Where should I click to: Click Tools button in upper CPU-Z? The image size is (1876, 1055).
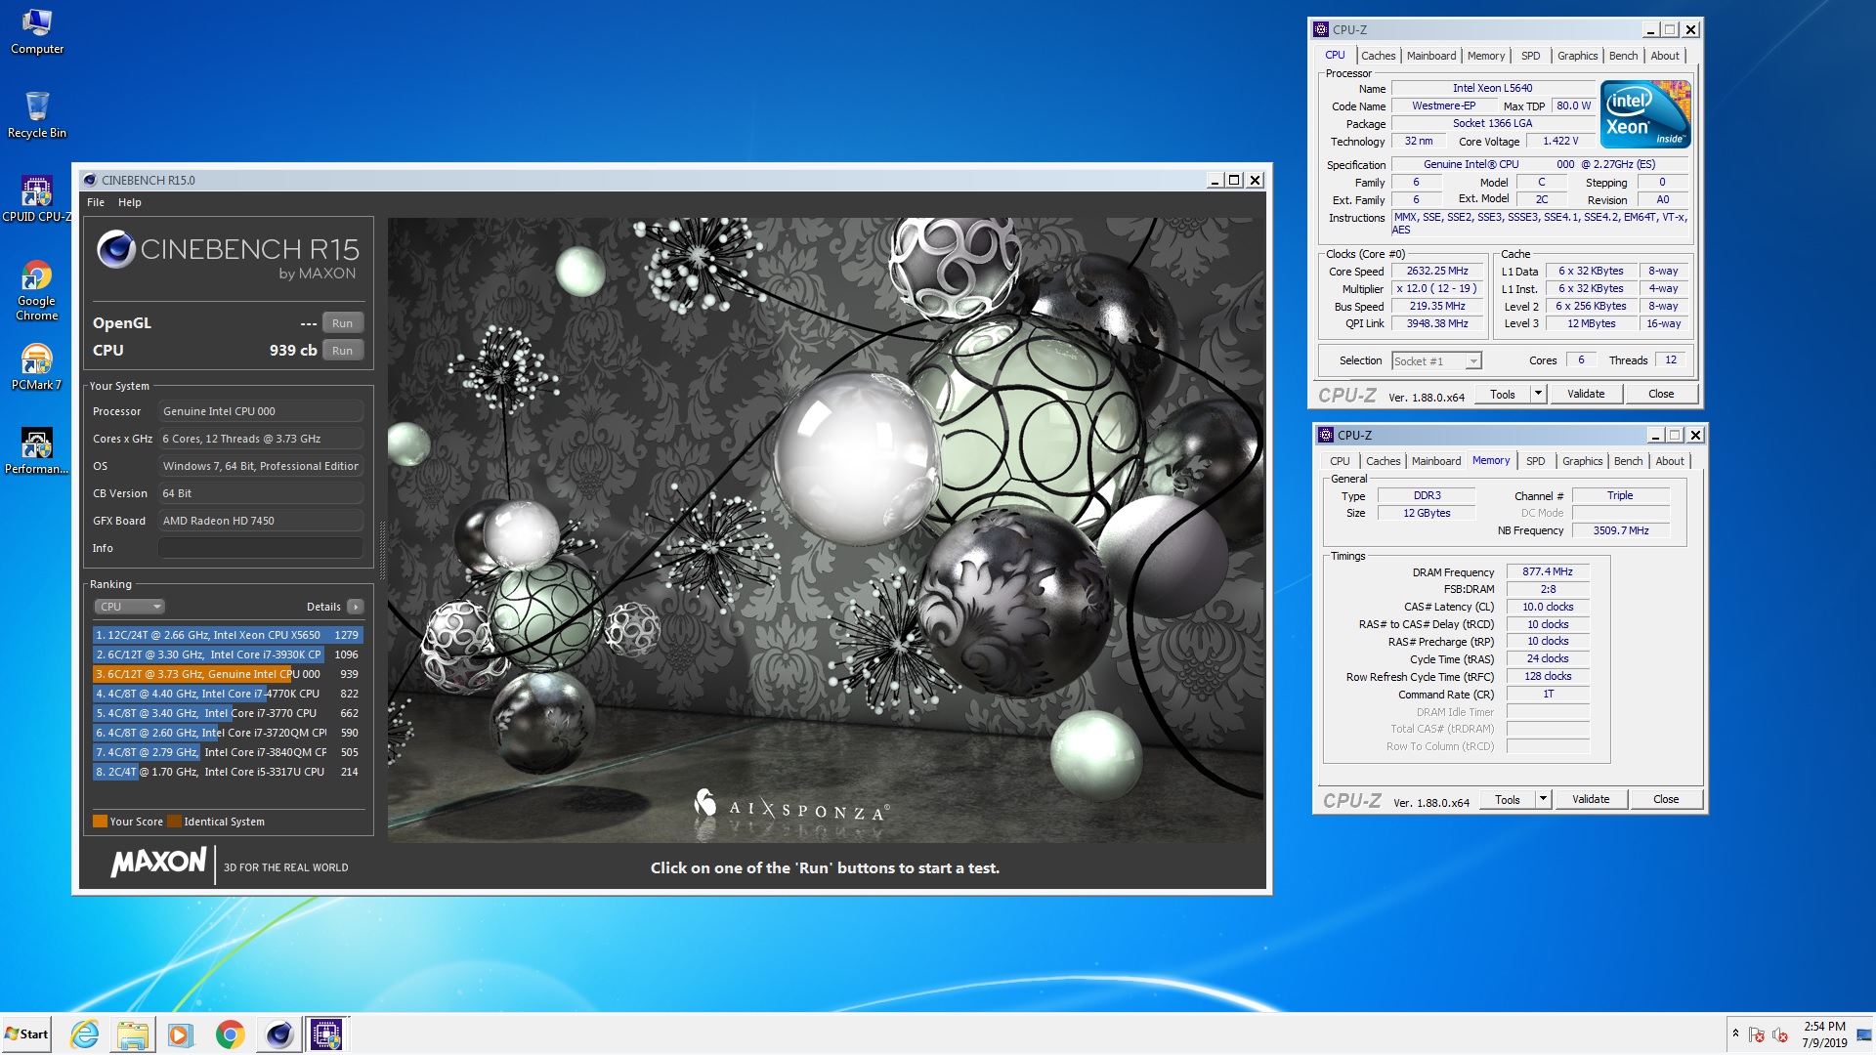(1503, 395)
